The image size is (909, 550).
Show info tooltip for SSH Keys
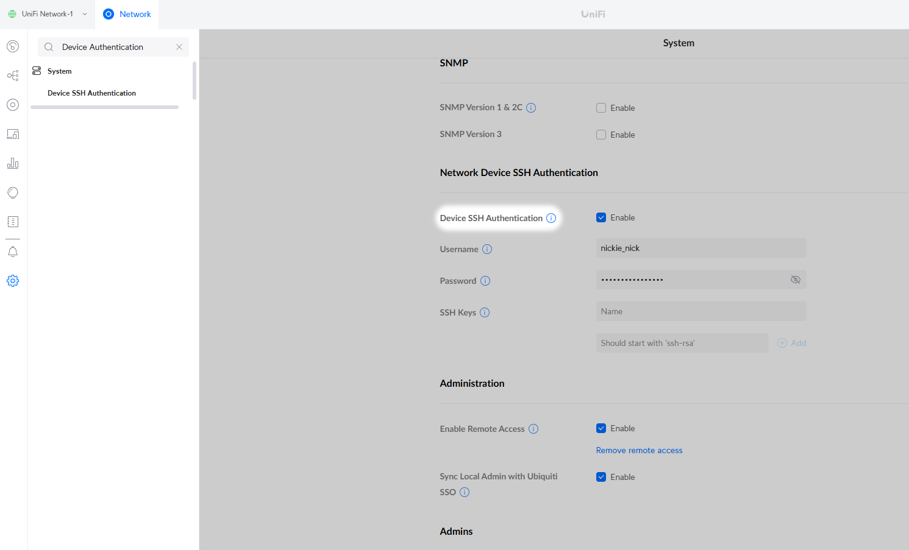coord(485,312)
